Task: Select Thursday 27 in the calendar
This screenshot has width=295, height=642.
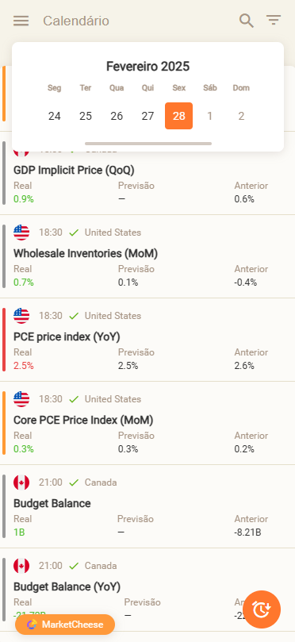Action: pyautogui.click(x=147, y=117)
